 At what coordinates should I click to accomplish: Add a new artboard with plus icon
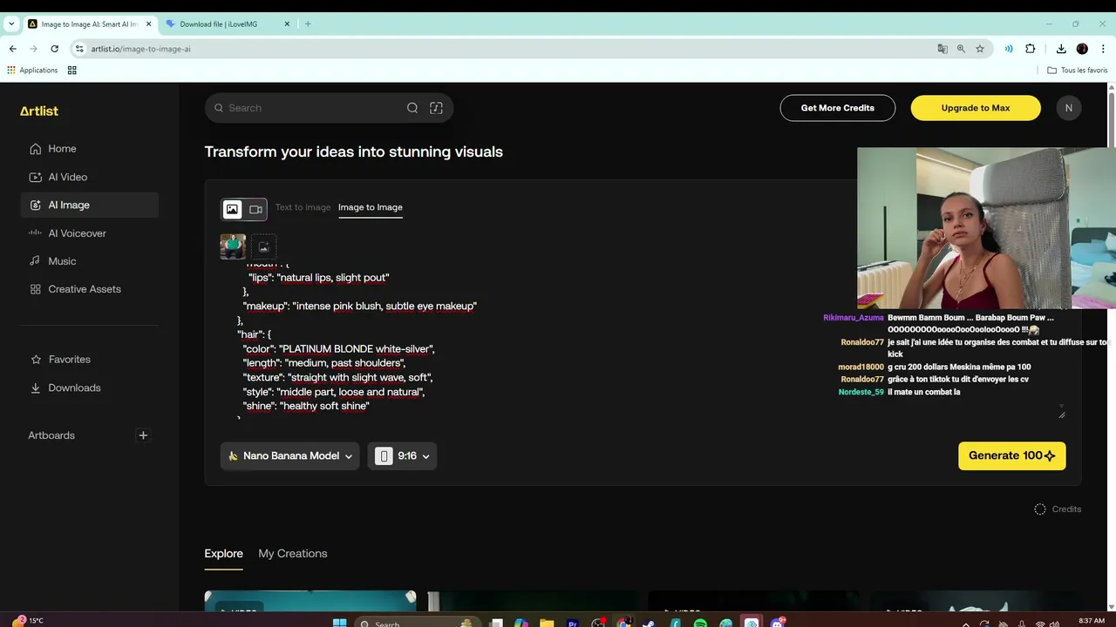[143, 435]
